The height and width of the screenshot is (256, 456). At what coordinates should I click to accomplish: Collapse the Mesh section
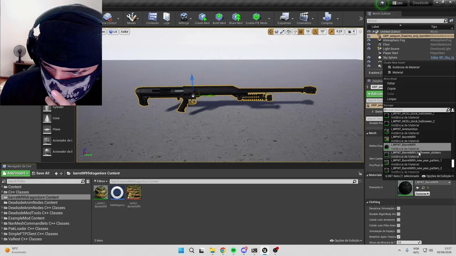pyautogui.click(x=367, y=133)
